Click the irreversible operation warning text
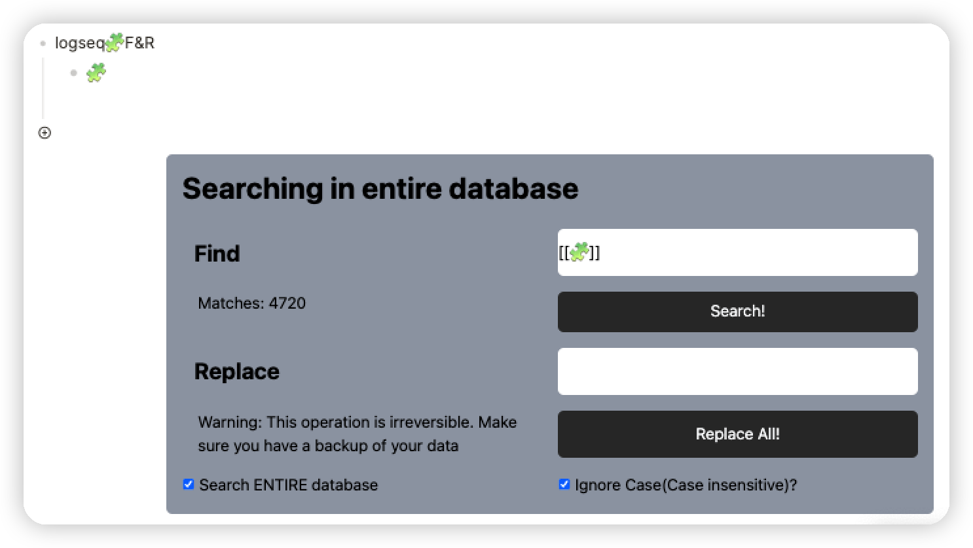Image resolution: width=973 pixels, height=548 pixels. click(x=357, y=434)
